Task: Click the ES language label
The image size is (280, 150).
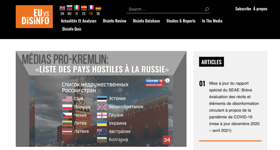Action: tap(84, 14)
